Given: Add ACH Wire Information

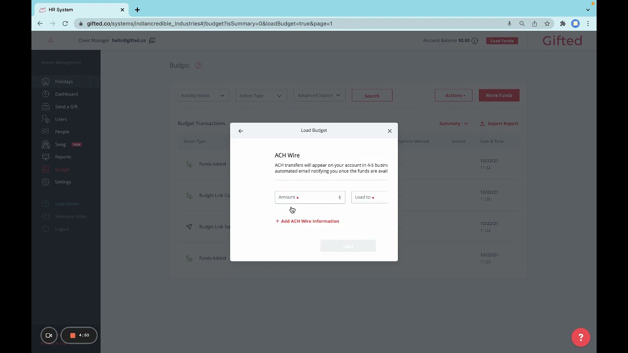Looking at the screenshot, I should click(307, 221).
